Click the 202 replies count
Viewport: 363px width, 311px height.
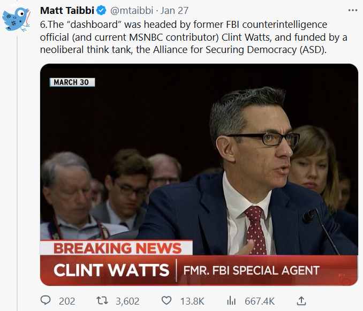click(x=67, y=301)
